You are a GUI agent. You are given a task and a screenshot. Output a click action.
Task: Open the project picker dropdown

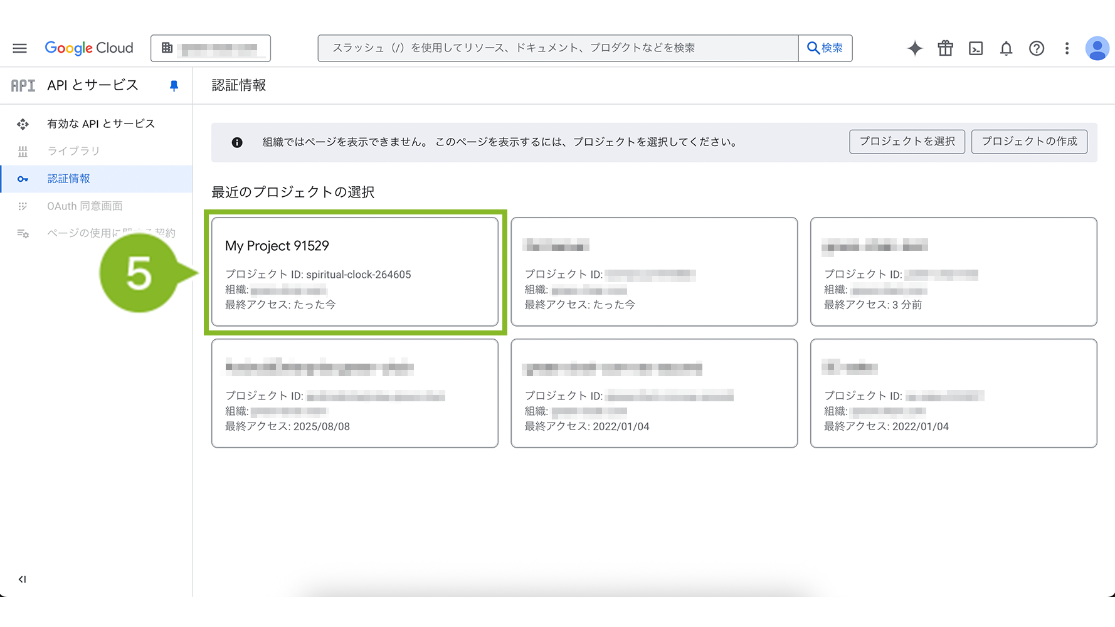211,48
